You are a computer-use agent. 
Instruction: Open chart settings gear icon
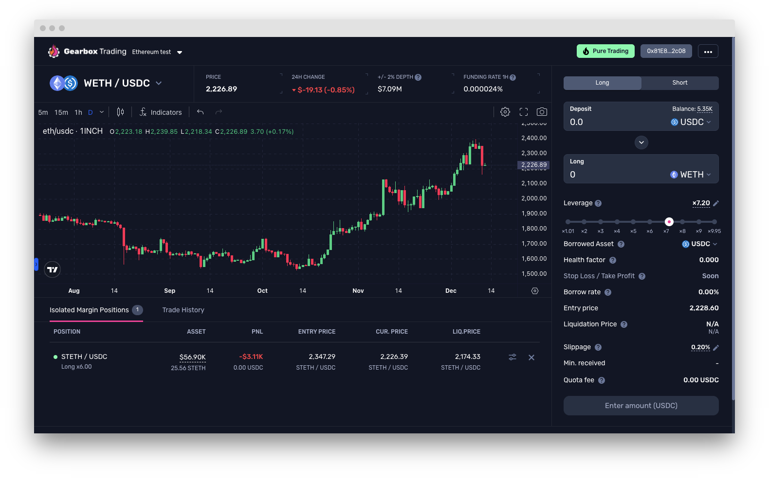(x=505, y=112)
